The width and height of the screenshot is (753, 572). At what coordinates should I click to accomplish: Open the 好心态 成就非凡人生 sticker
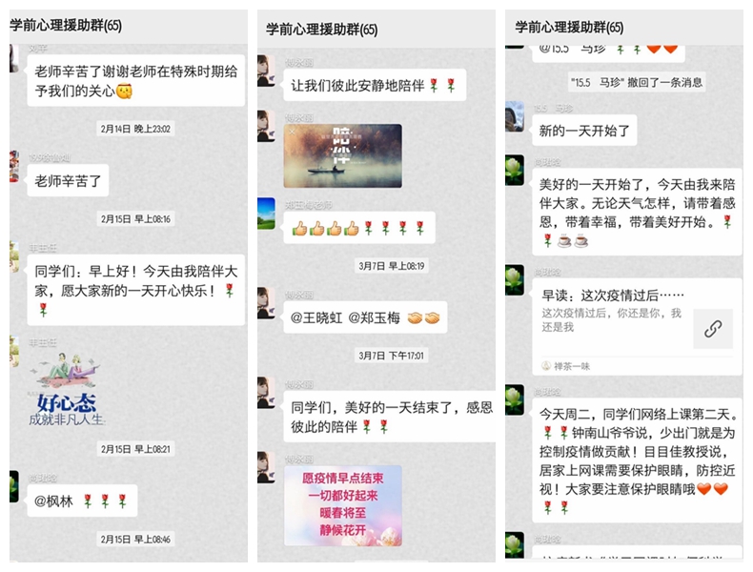67,389
